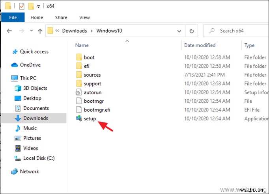Select the support folder
The image size is (269, 194).
(x=92, y=83)
